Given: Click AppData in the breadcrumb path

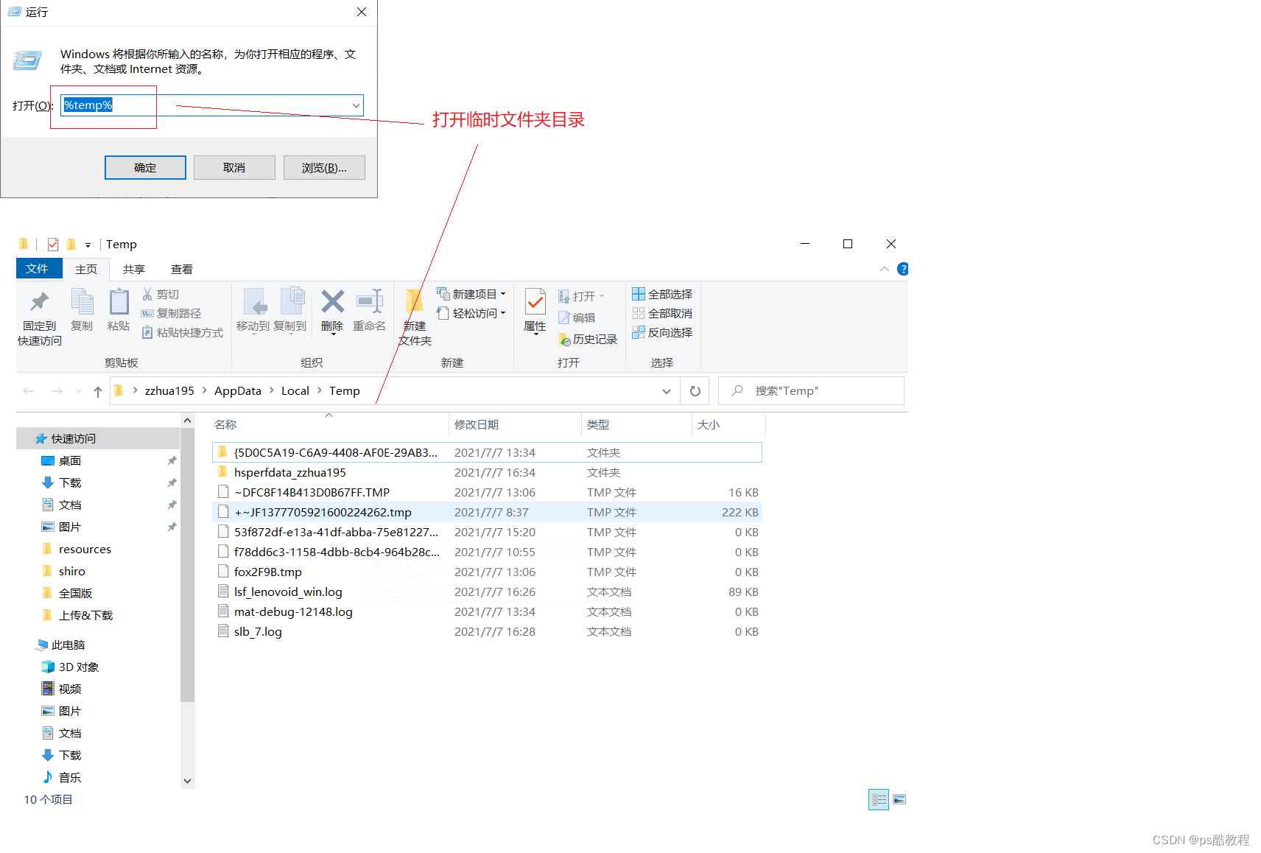Looking at the screenshot, I should pyautogui.click(x=238, y=391).
